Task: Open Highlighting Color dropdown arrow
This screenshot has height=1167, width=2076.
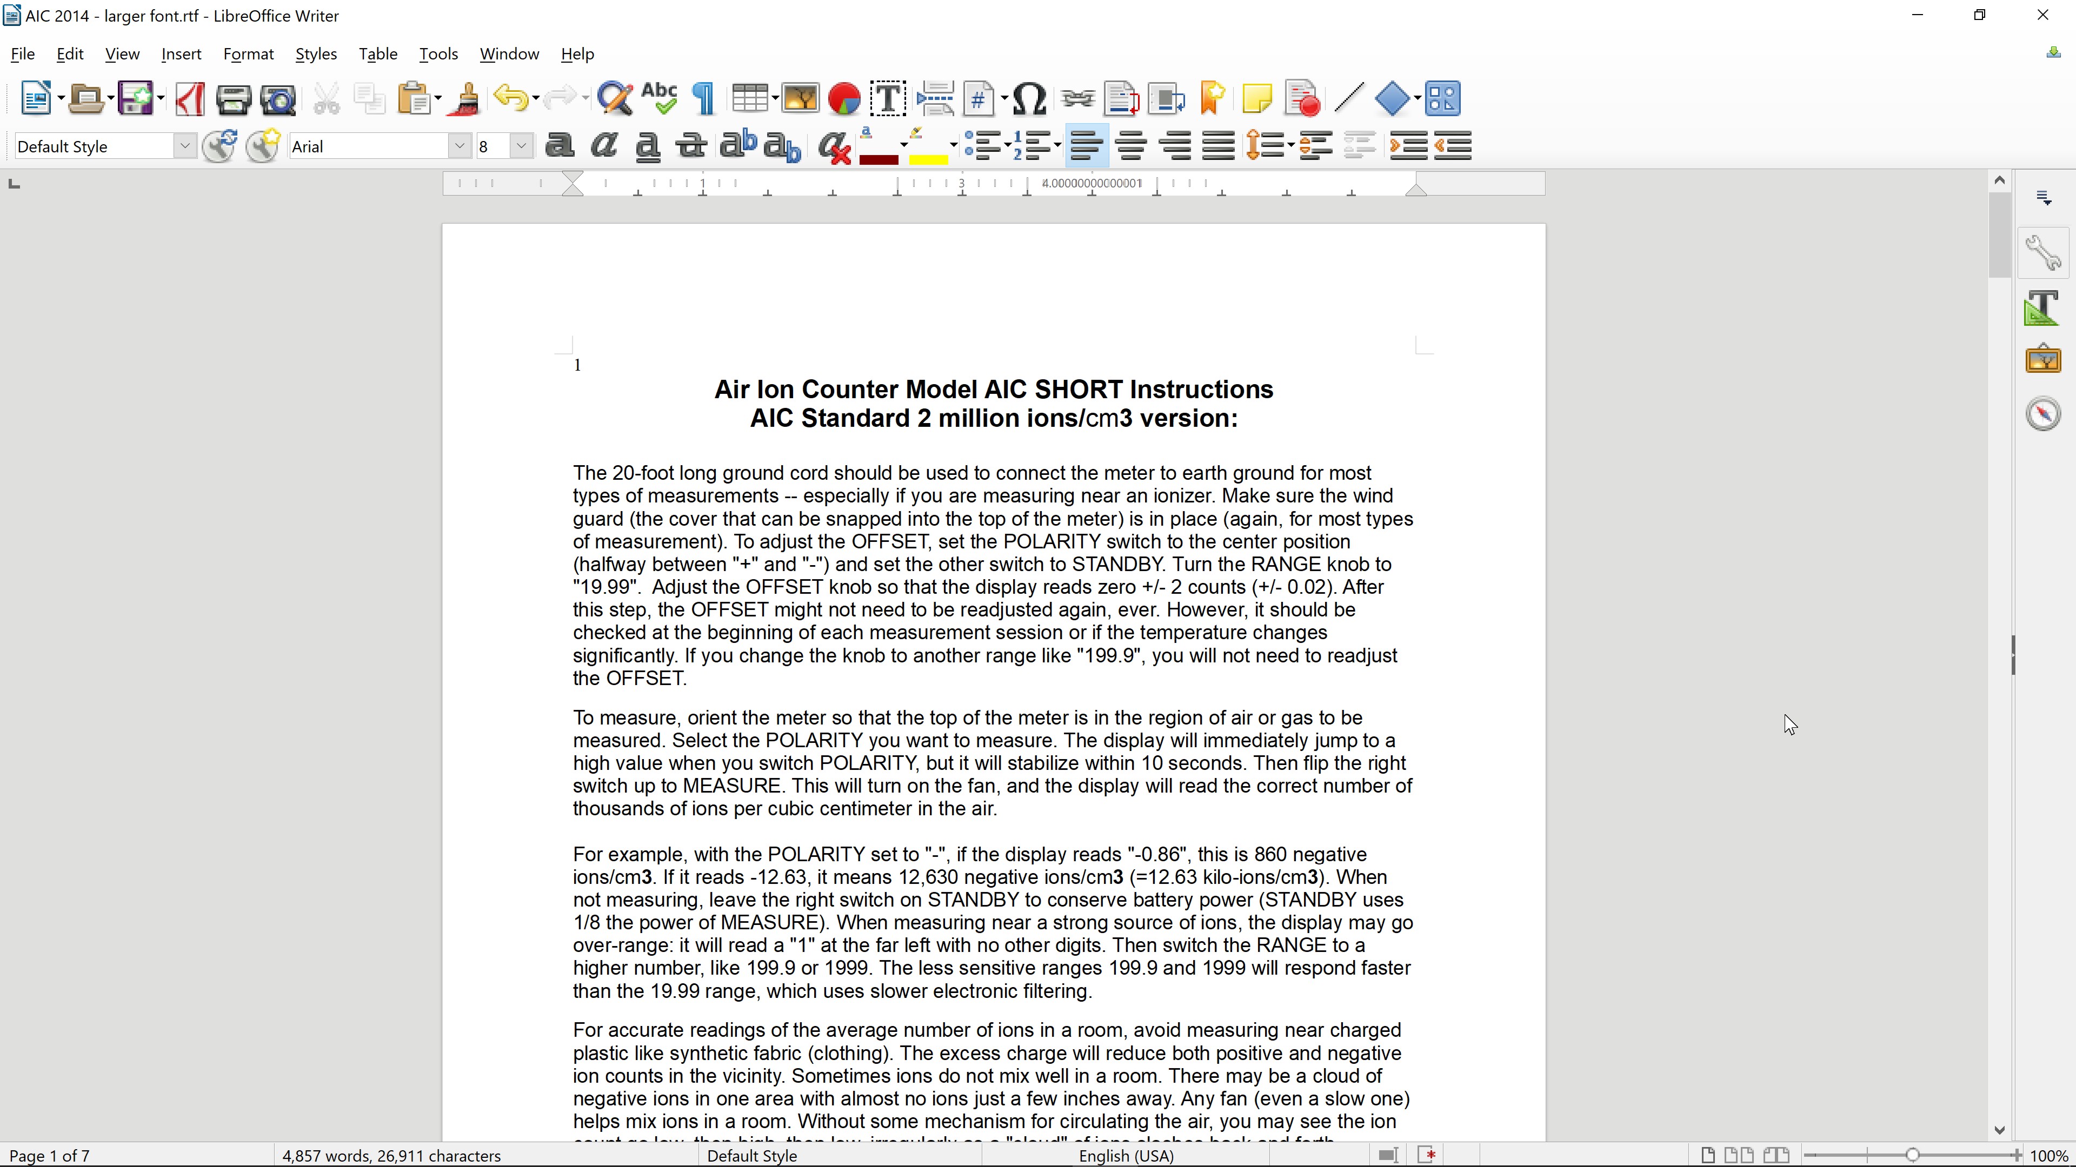Action: pyautogui.click(x=953, y=146)
